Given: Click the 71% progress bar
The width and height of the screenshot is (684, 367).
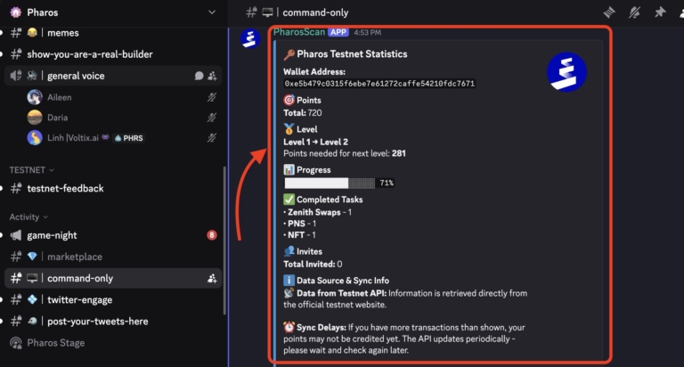Looking at the screenshot, I should click(x=339, y=183).
